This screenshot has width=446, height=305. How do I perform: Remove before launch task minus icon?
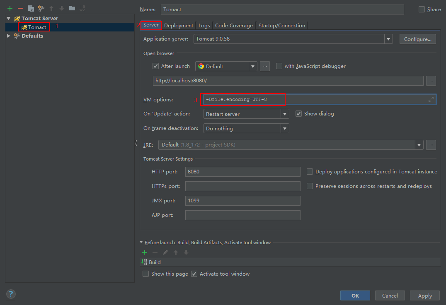click(155, 252)
